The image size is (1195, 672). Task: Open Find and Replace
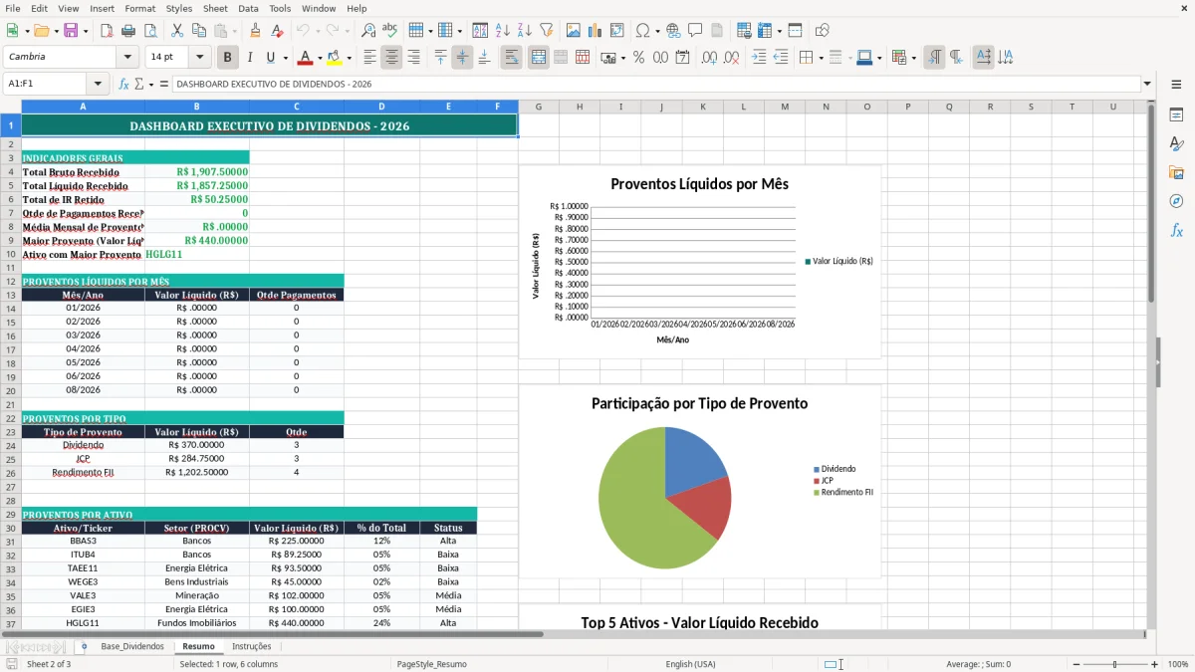pos(368,31)
